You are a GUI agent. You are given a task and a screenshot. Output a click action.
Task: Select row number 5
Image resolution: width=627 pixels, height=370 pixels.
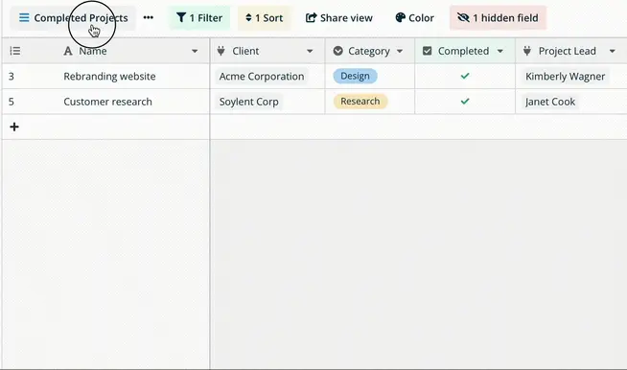coord(12,102)
